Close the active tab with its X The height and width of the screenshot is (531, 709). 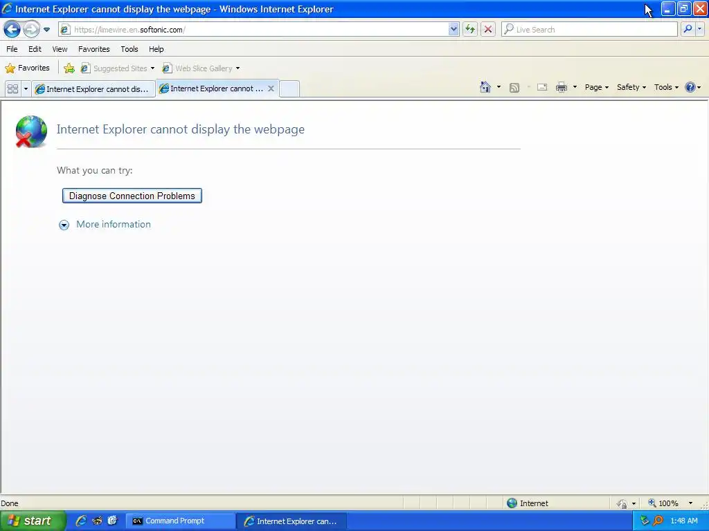[271, 88]
